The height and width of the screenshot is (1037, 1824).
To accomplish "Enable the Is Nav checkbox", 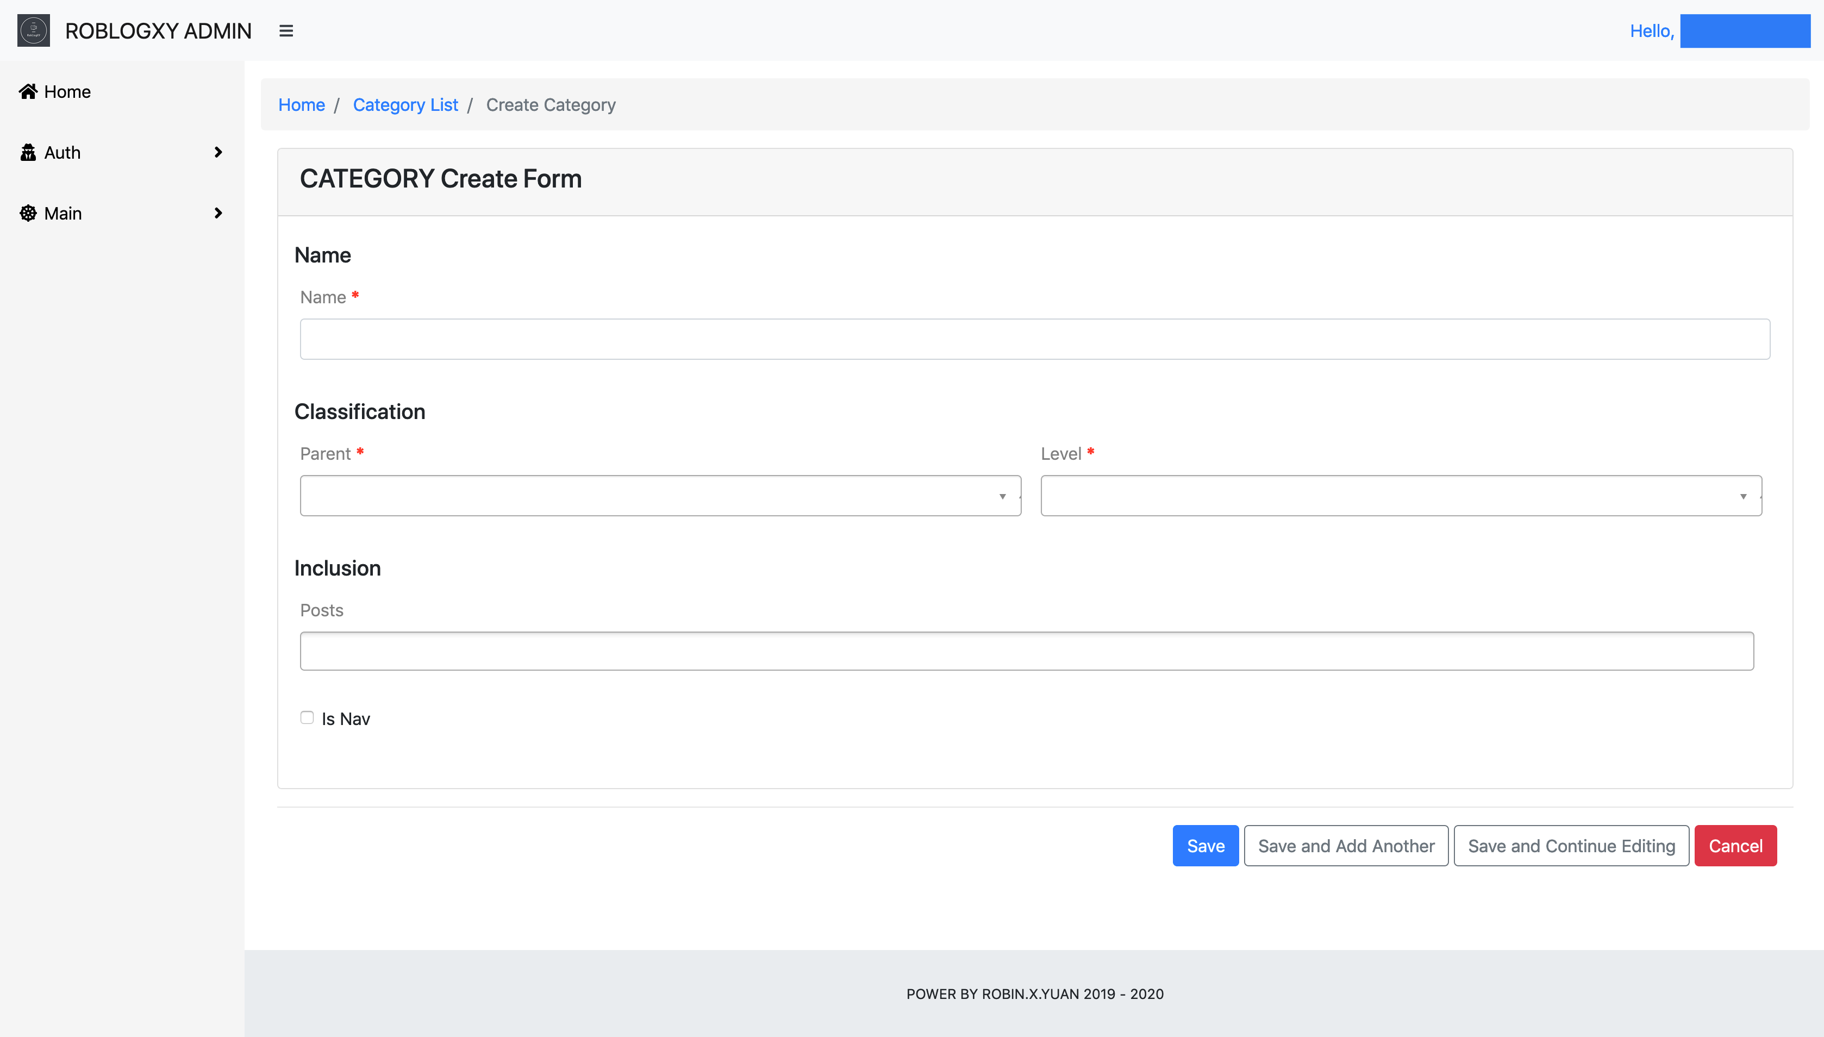I will pos(307,717).
